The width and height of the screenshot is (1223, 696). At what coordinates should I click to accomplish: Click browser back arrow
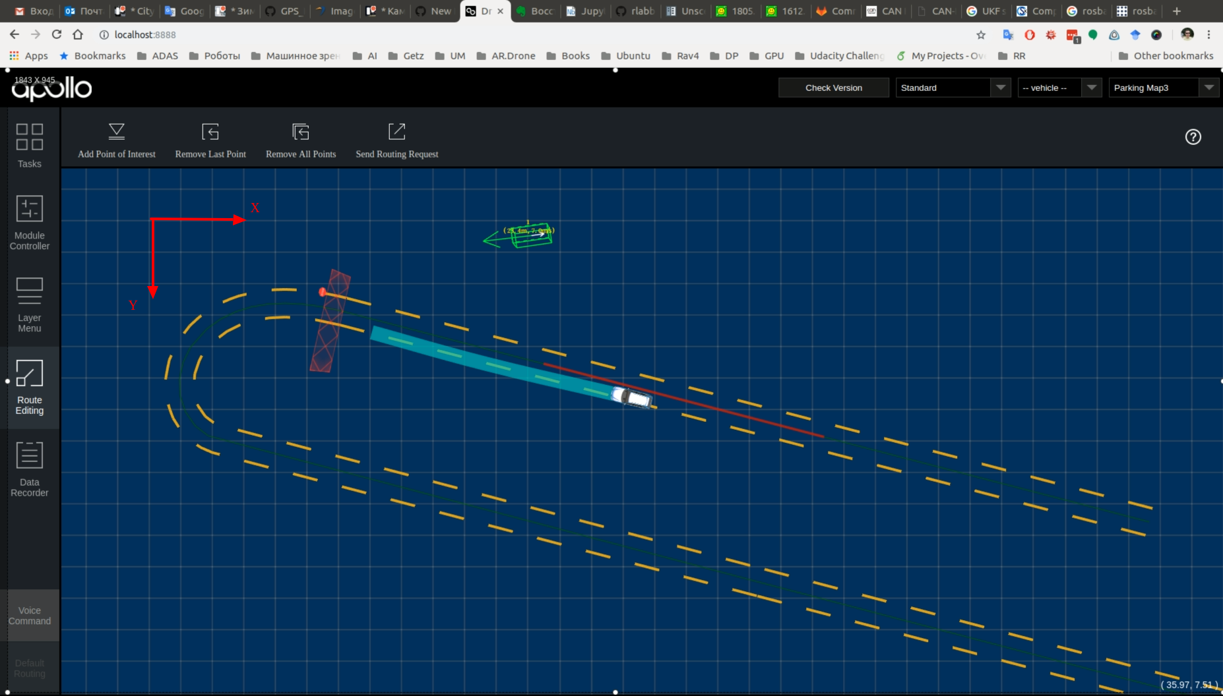click(15, 34)
